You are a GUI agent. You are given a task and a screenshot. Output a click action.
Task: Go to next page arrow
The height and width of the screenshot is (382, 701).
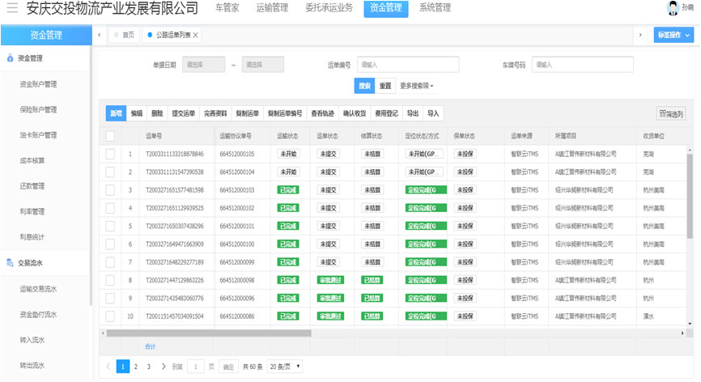click(x=164, y=367)
